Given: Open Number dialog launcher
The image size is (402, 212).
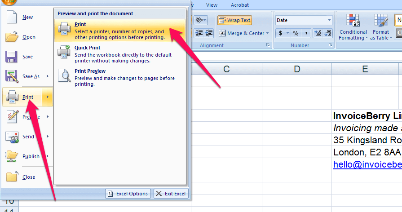Looking at the screenshot, I should tap(331, 45).
